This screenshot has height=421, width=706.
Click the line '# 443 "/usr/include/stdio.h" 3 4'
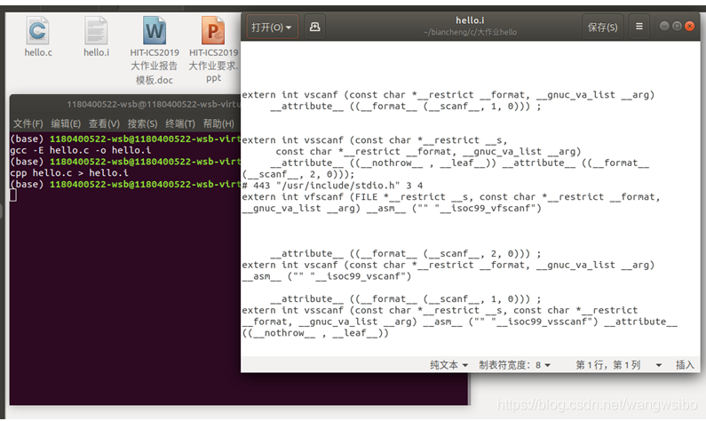(x=332, y=186)
